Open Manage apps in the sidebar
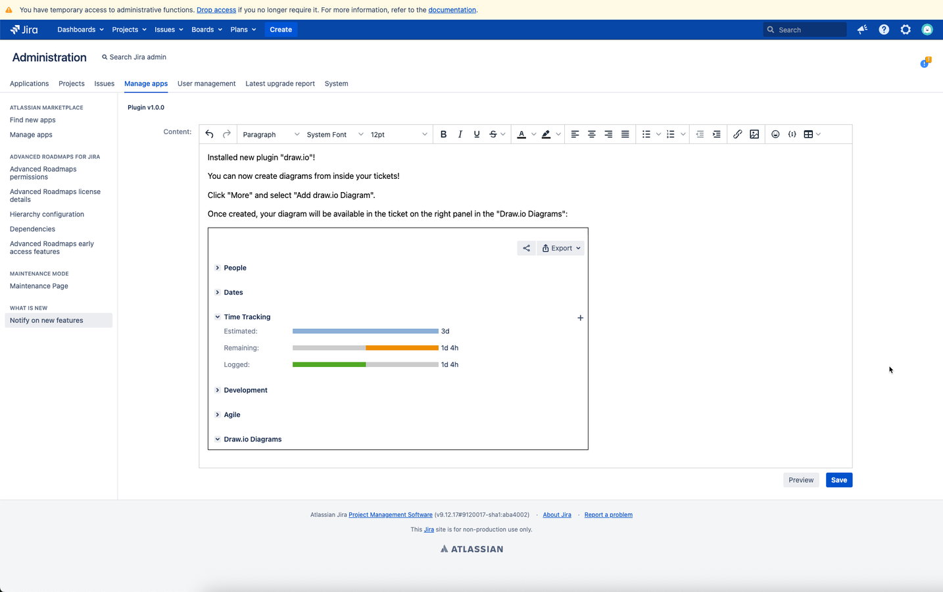 (31, 135)
